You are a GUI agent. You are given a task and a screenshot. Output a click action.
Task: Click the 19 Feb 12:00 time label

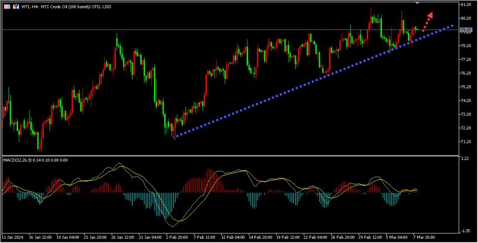289,237
